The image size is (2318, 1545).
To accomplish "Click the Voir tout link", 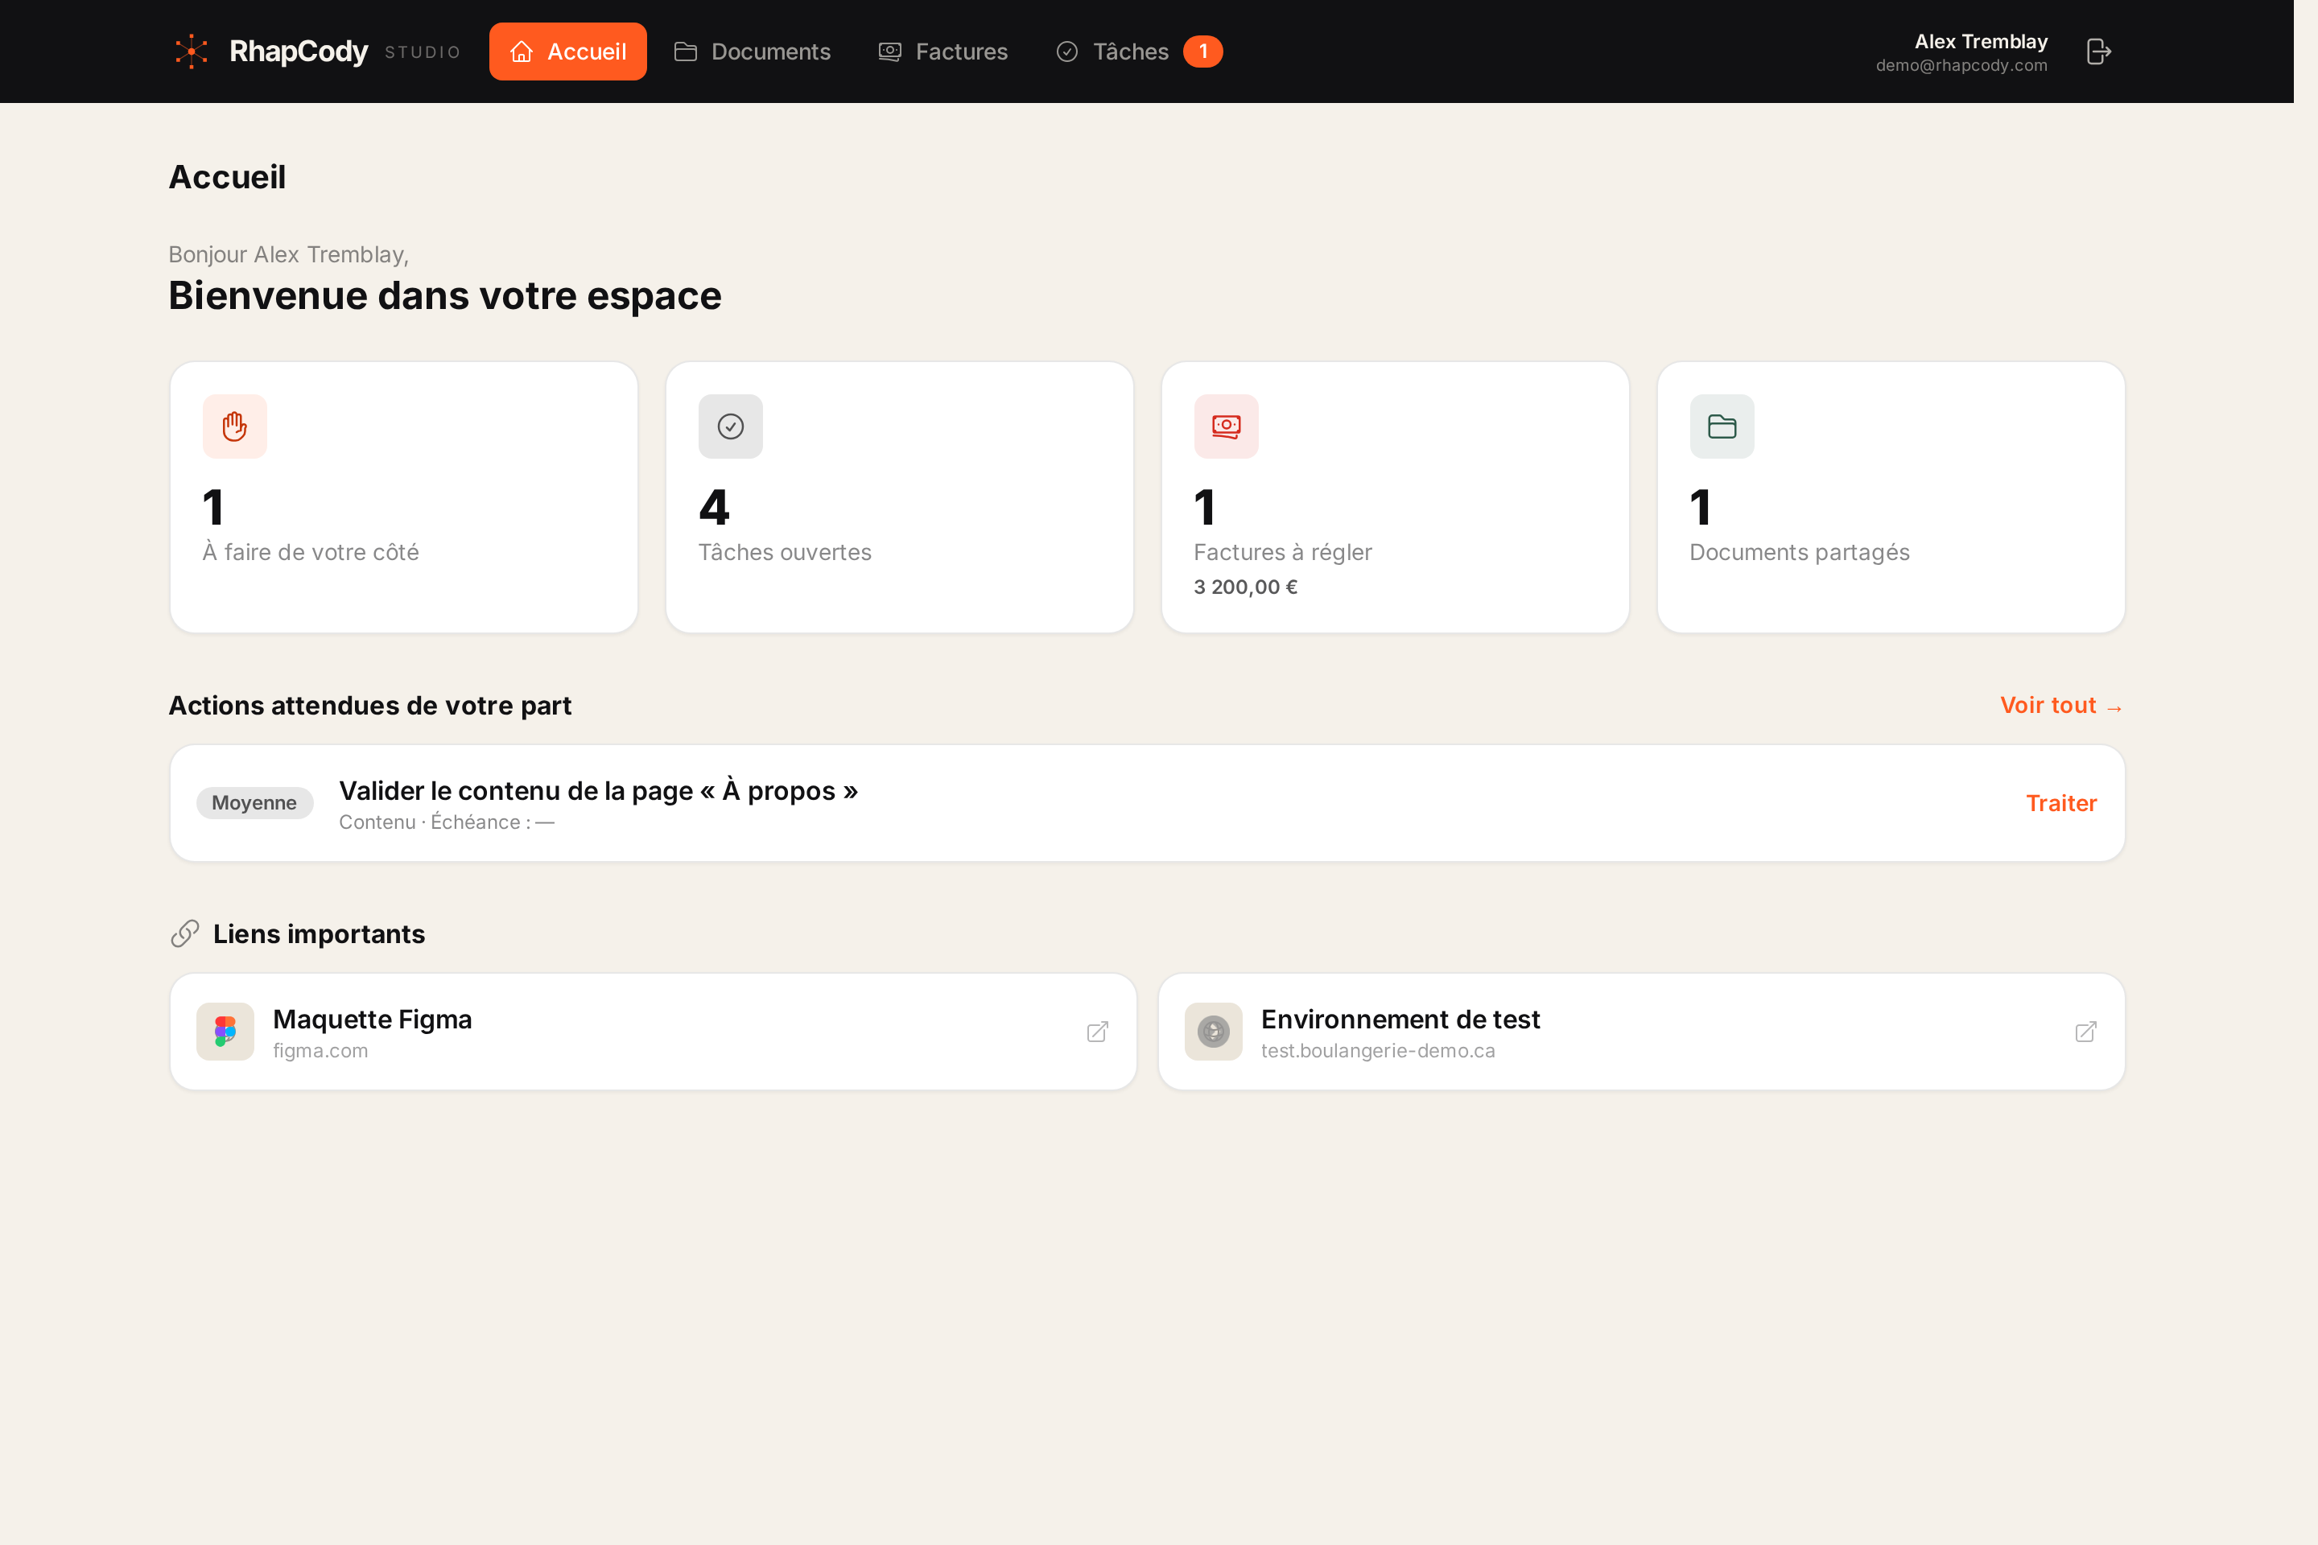I will tap(2060, 706).
